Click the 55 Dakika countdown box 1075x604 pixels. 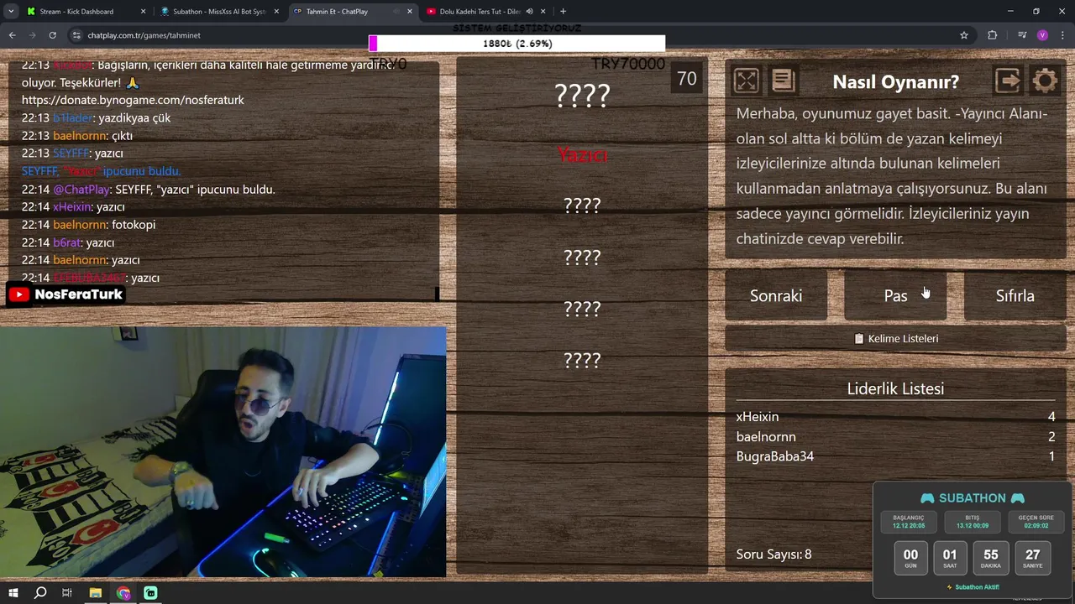tap(991, 558)
